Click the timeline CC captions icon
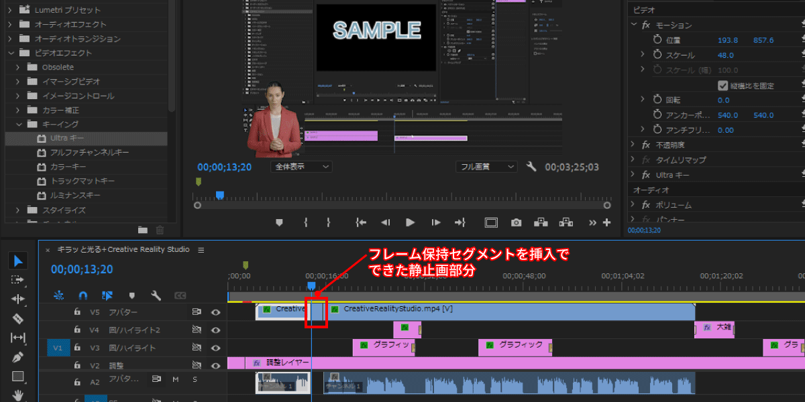The width and height of the screenshot is (805, 402). [180, 295]
